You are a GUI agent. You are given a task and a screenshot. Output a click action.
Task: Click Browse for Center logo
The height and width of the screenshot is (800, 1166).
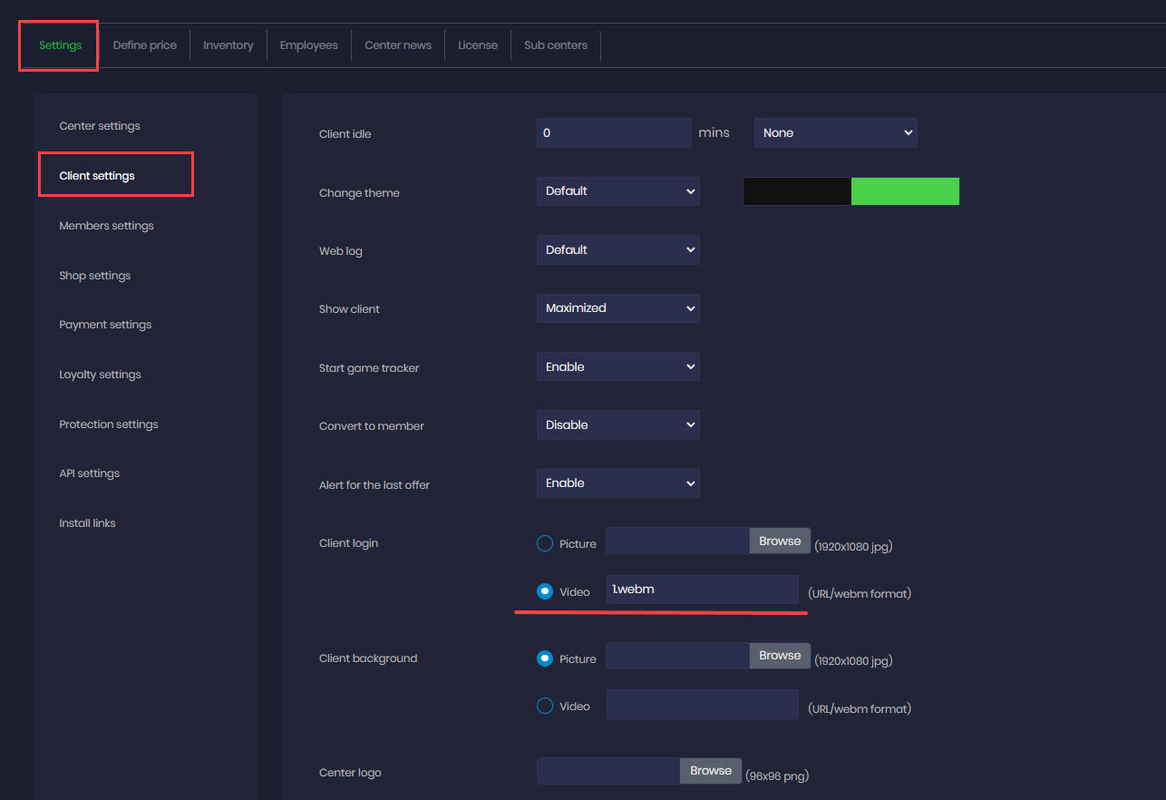[710, 771]
